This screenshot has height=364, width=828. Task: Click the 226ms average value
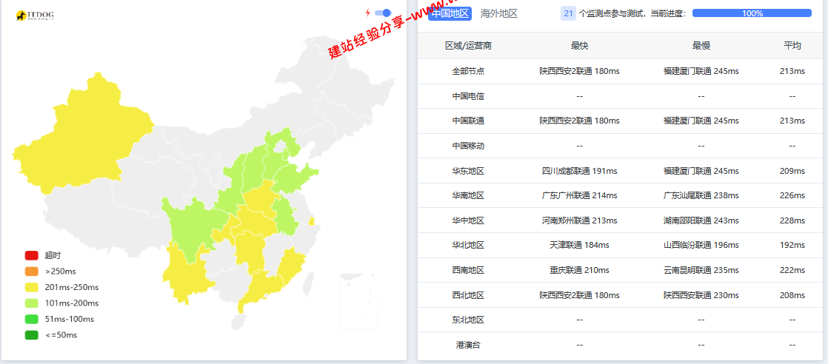pos(792,196)
